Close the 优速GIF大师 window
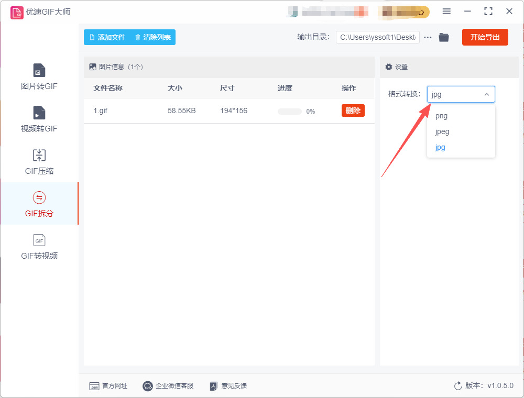 coord(509,12)
